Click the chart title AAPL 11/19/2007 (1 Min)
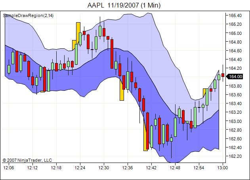Image resolution: width=250 pixels, height=180 pixels. click(124, 5)
